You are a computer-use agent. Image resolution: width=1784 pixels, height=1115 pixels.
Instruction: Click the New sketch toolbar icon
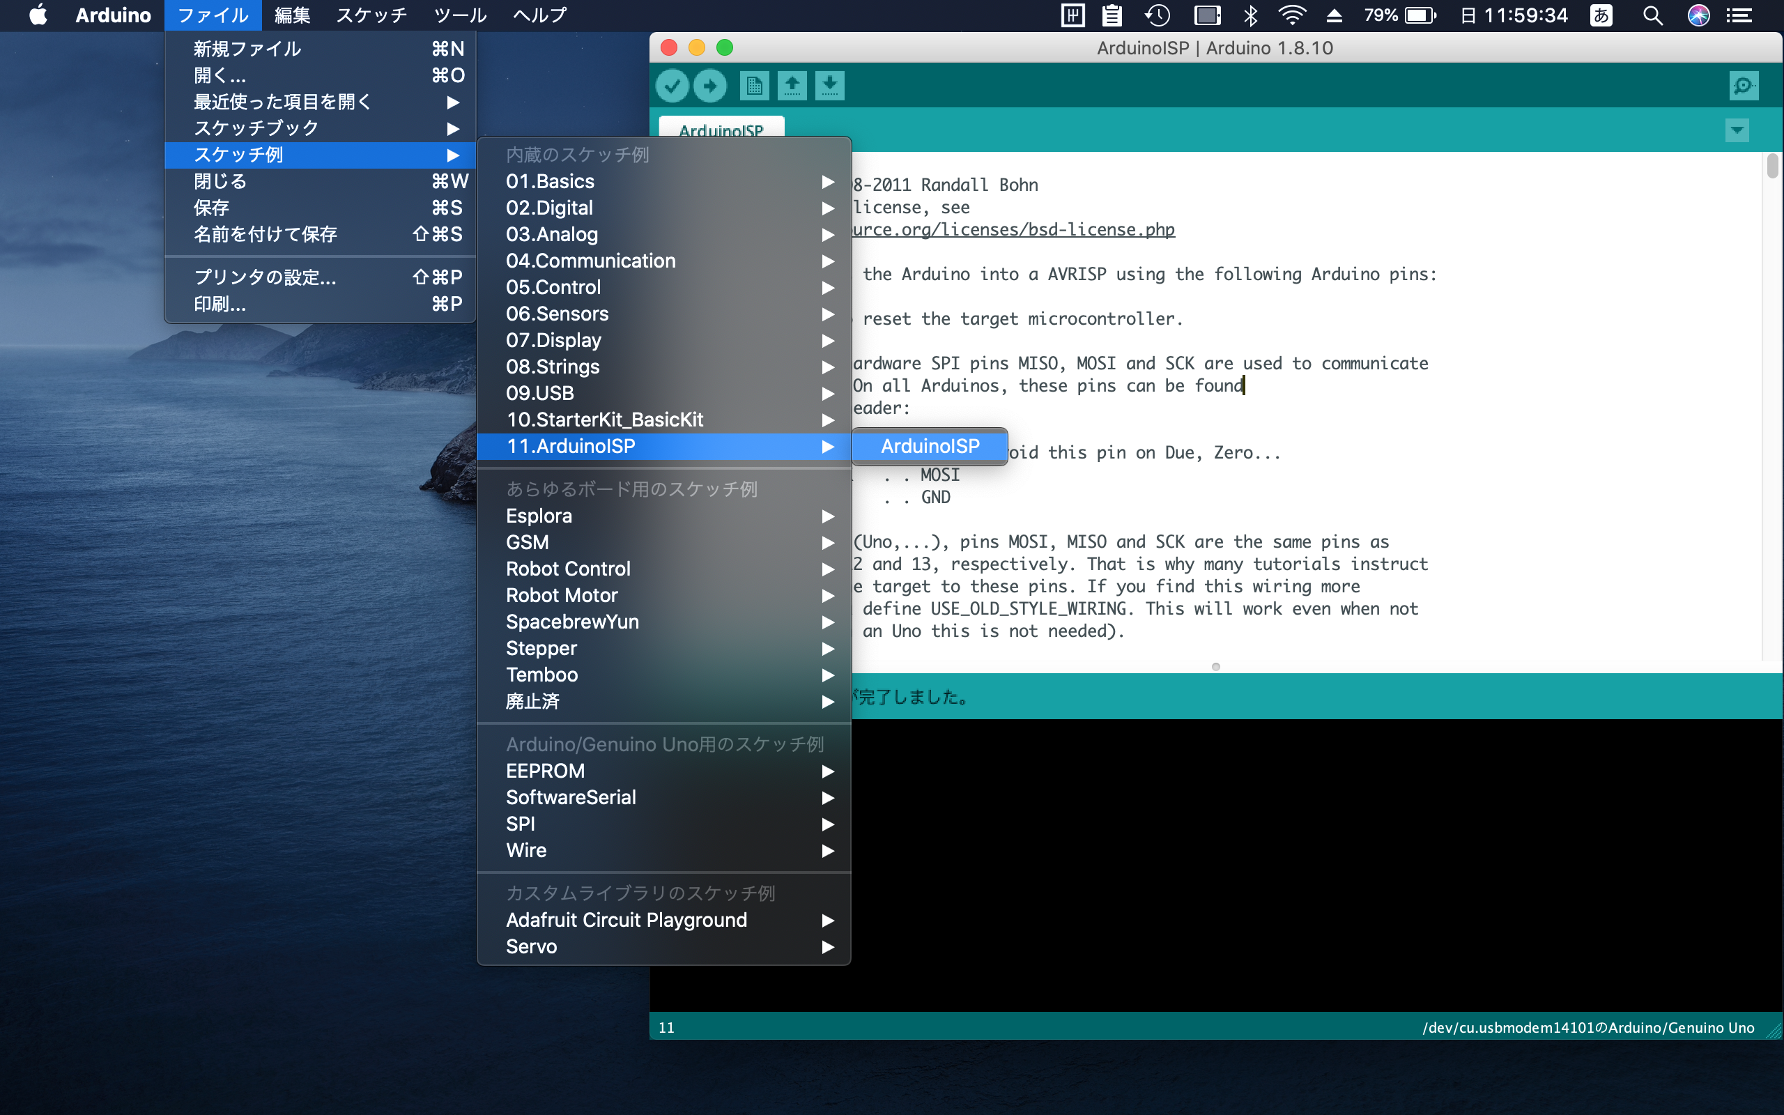pyautogui.click(x=753, y=86)
